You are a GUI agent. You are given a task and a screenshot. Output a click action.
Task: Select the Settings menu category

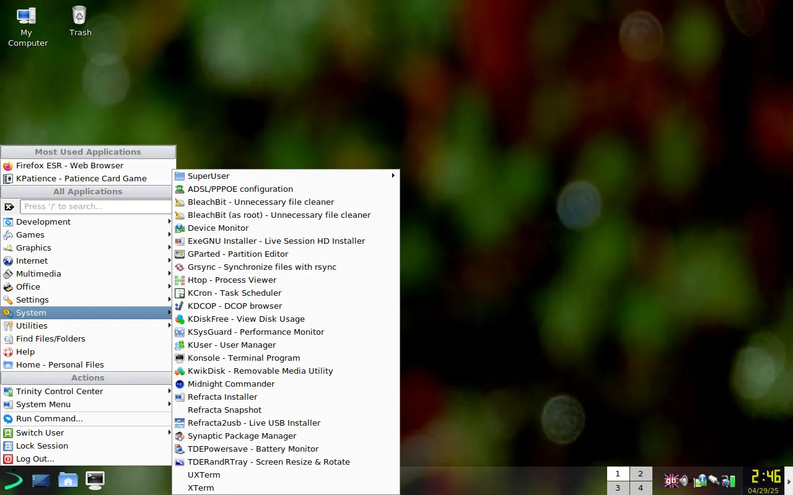pyautogui.click(x=32, y=299)
